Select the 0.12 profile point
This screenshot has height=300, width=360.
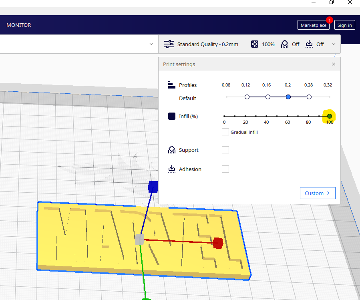coord(247,97)
